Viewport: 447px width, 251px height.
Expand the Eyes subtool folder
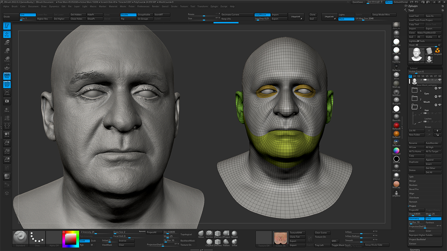[414, 90]
